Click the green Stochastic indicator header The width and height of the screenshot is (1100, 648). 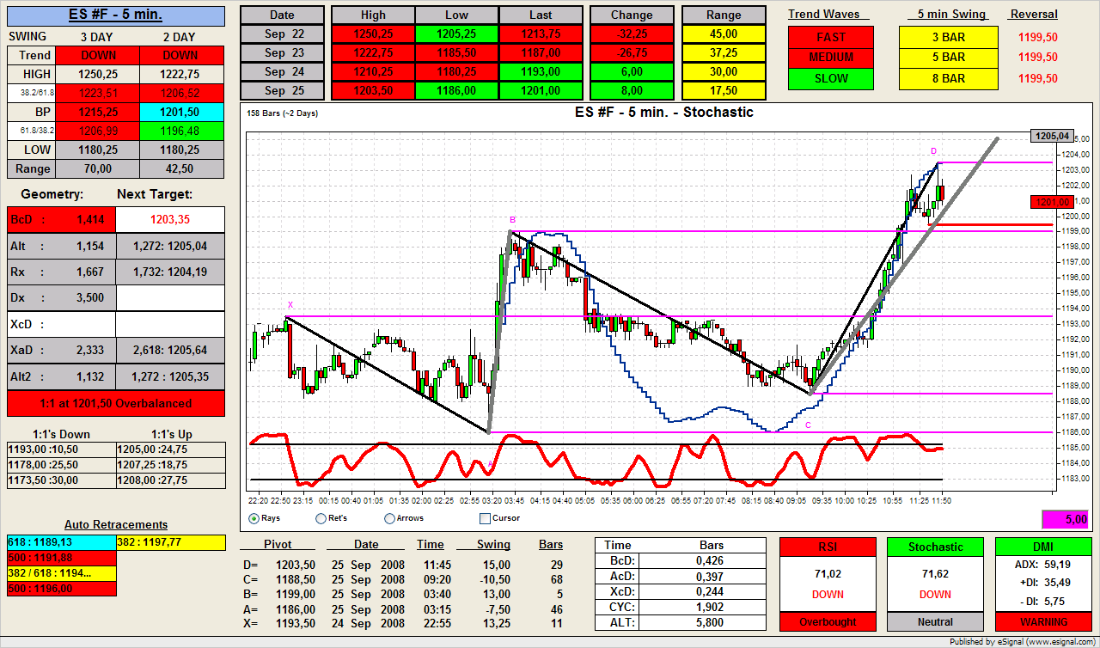point(935,547)
